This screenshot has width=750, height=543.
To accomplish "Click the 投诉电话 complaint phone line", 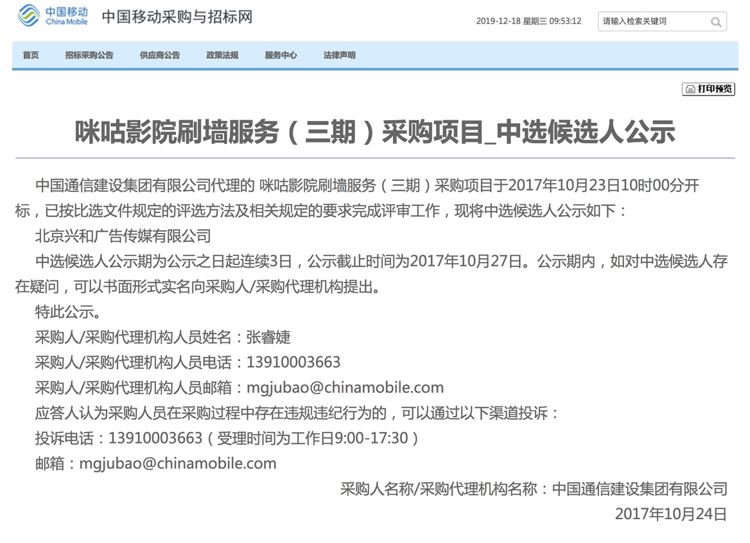I will [x=227, y=438].
